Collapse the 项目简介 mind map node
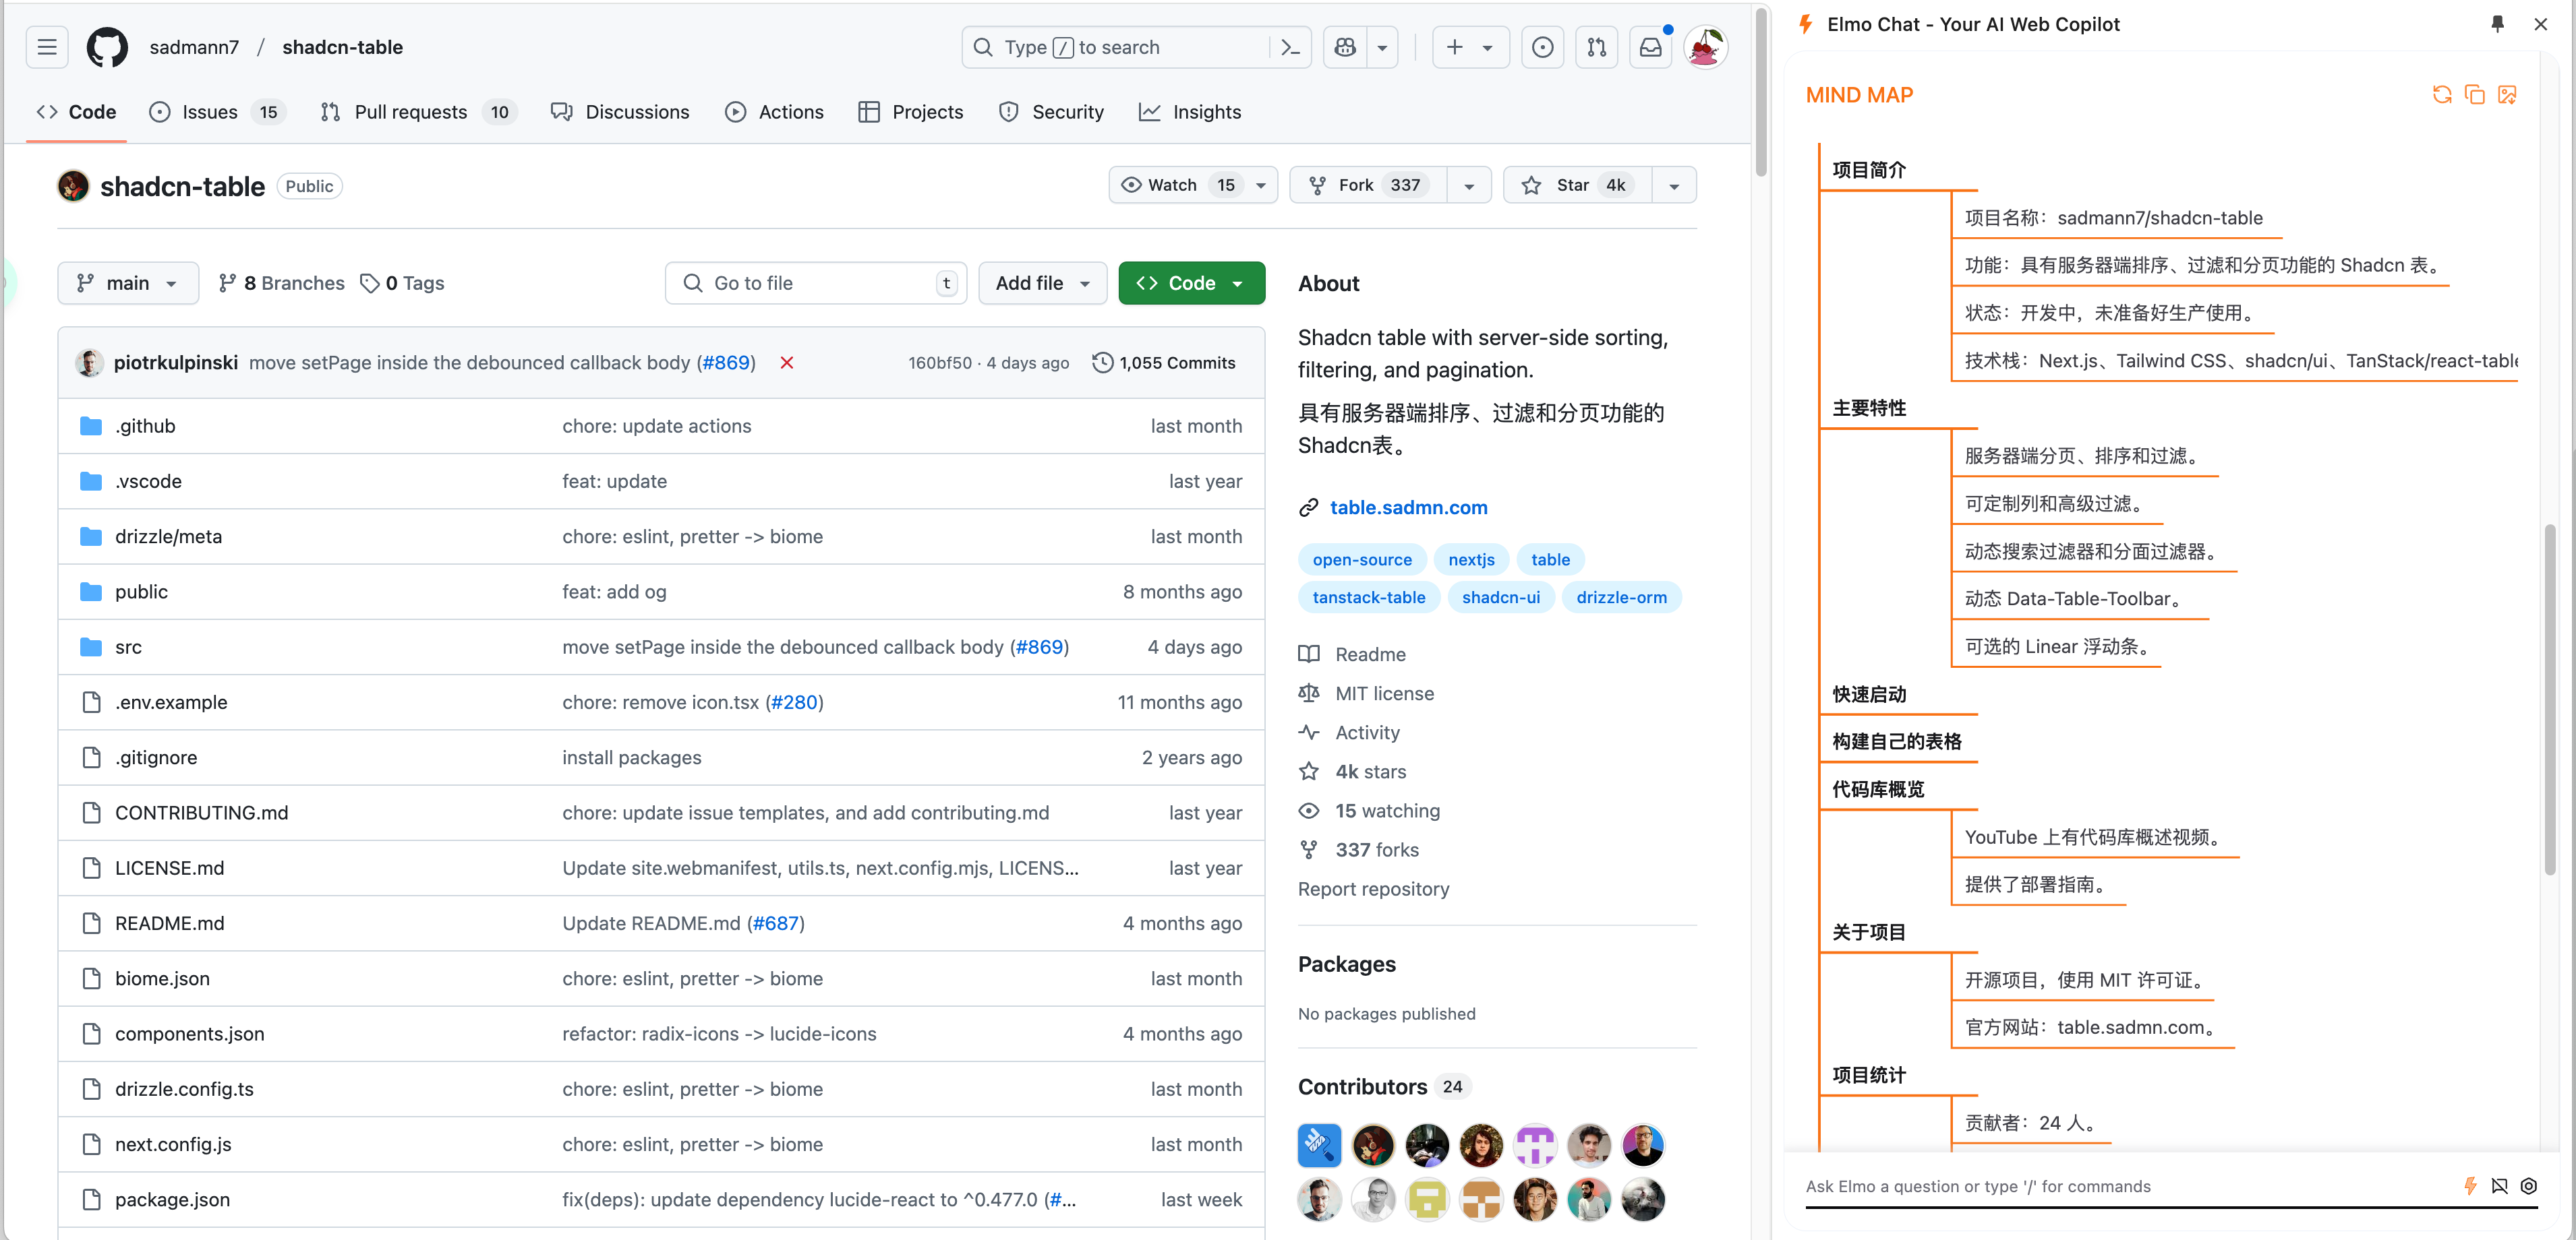This screenshot has width=2576, height=1240. [x=1868, y=170]
